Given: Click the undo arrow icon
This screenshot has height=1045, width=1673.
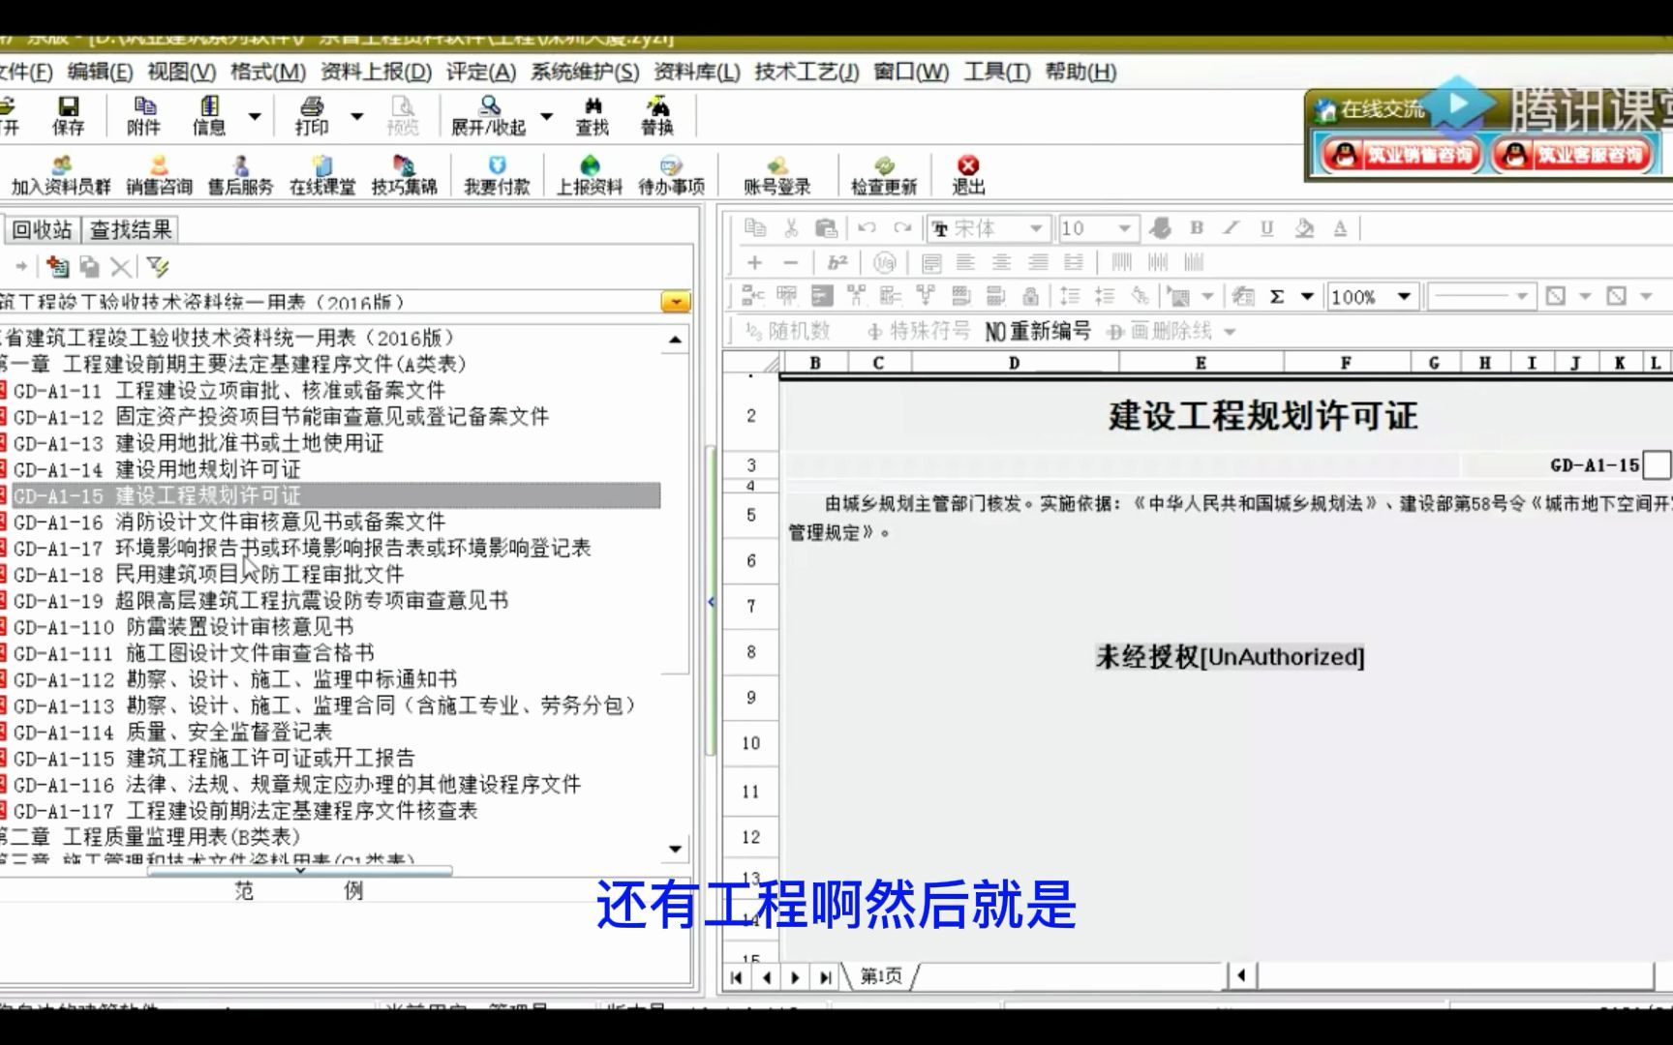Looking at the screenshot, I should tap(867, 228).
